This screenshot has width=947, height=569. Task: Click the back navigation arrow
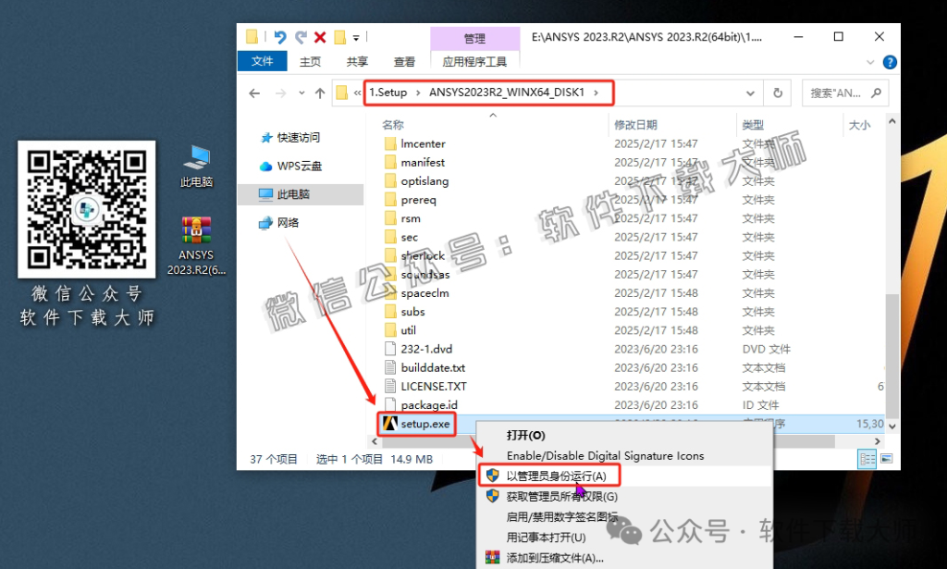[x=254, y=93]
